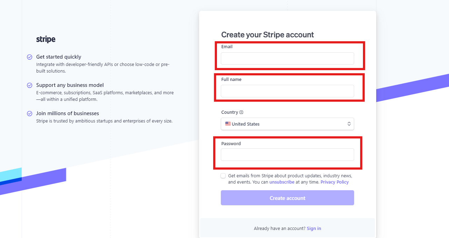This screenshot has width=449, height=238.
Task: Open the unsubscribe link
Action: [x=282, y=182]
